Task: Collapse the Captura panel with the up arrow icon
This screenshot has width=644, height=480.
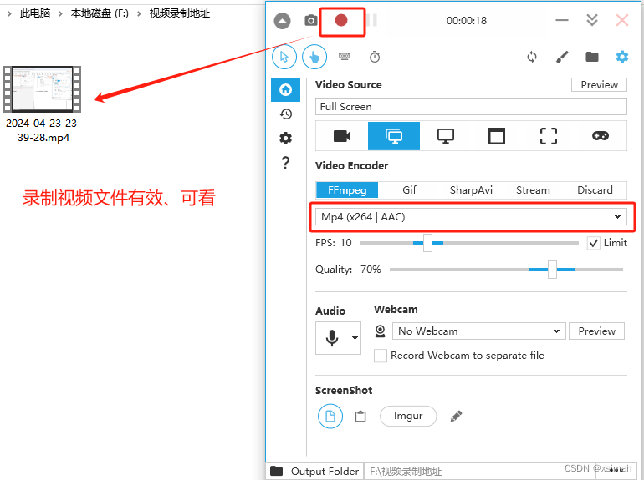Action: 282,21
